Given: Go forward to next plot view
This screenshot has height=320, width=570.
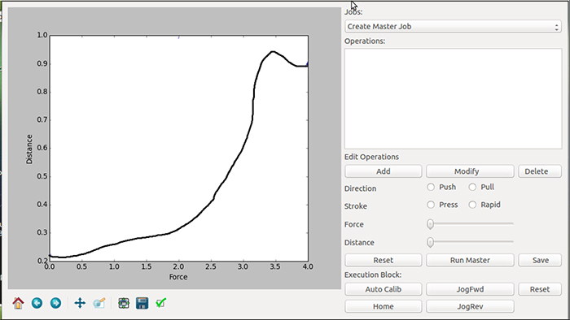Looking at the screenshot, I should tap(55, 303).
